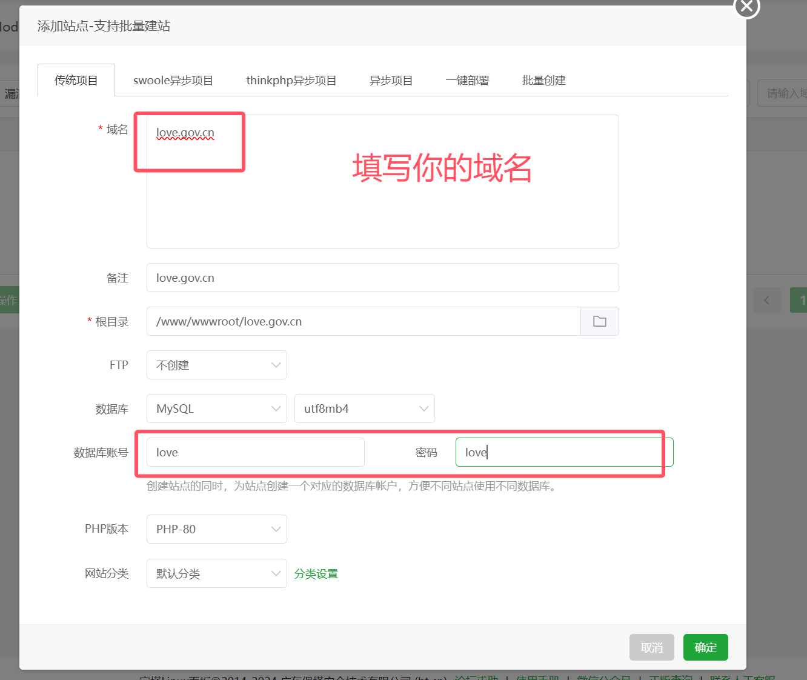Switch to the swoole异步项目 tab

point(173,81)
